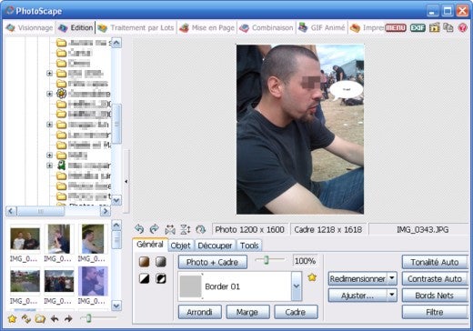Viewport: 473px width, 331px height.
Task: Open the Ajuster dropdown arrow
Action: pyautogui.click(x=392, y=296)
